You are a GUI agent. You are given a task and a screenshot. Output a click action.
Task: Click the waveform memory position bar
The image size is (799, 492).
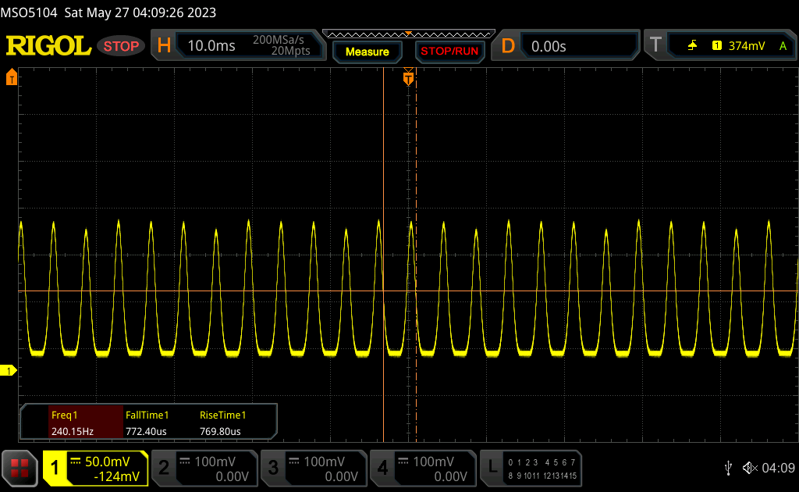coord(409,34)
